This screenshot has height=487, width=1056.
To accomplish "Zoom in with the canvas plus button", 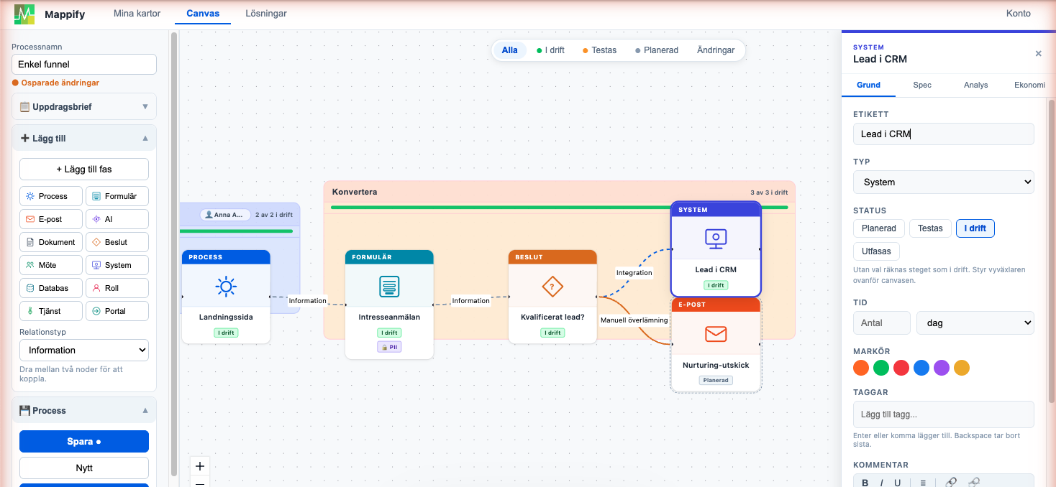I will pos(200,465).
